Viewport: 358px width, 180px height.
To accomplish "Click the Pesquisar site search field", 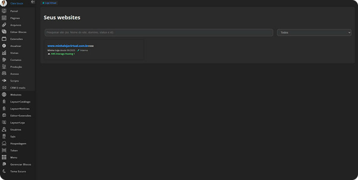I will (159, 32).
